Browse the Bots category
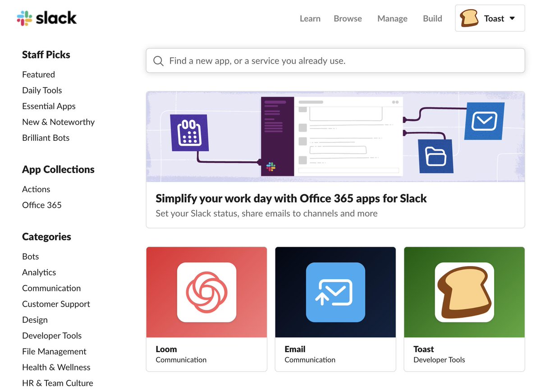 (x=30, y=256)
